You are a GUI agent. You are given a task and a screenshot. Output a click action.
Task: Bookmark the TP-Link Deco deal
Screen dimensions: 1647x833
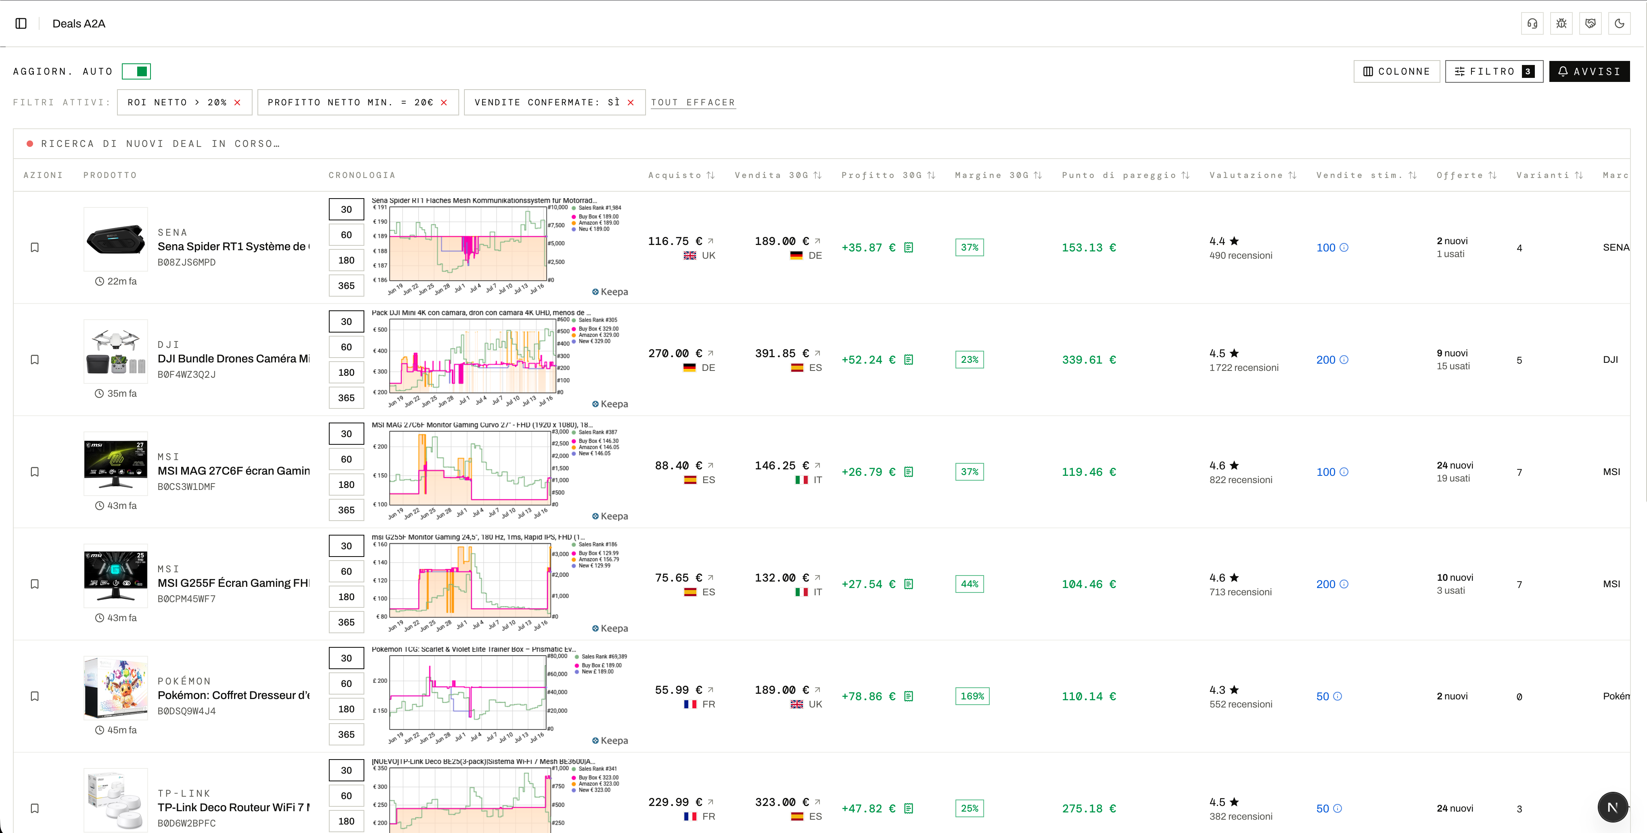click(x=35, y=808)
